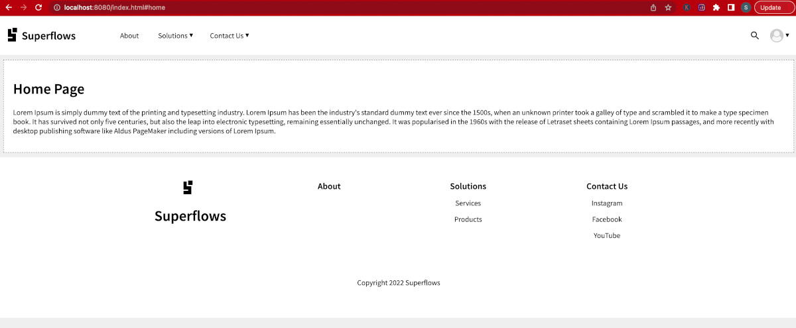Click the Home Page heading

click(x=49, y=89)
